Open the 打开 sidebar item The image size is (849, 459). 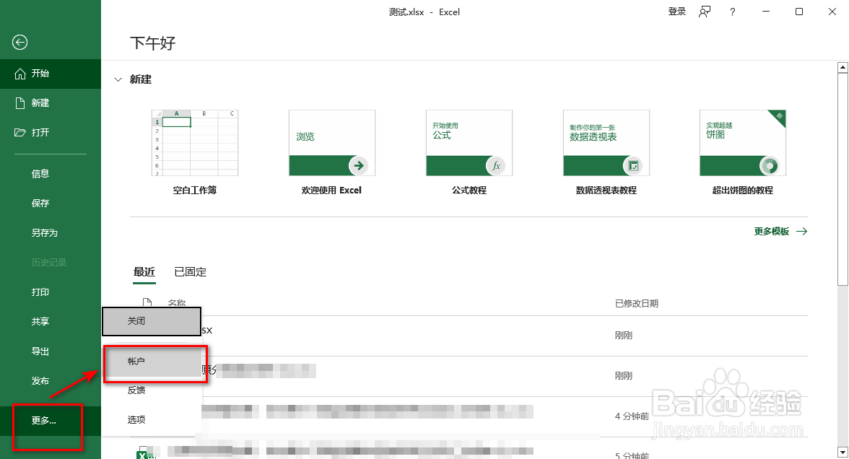pyautogui.click(x=51, y=133)
